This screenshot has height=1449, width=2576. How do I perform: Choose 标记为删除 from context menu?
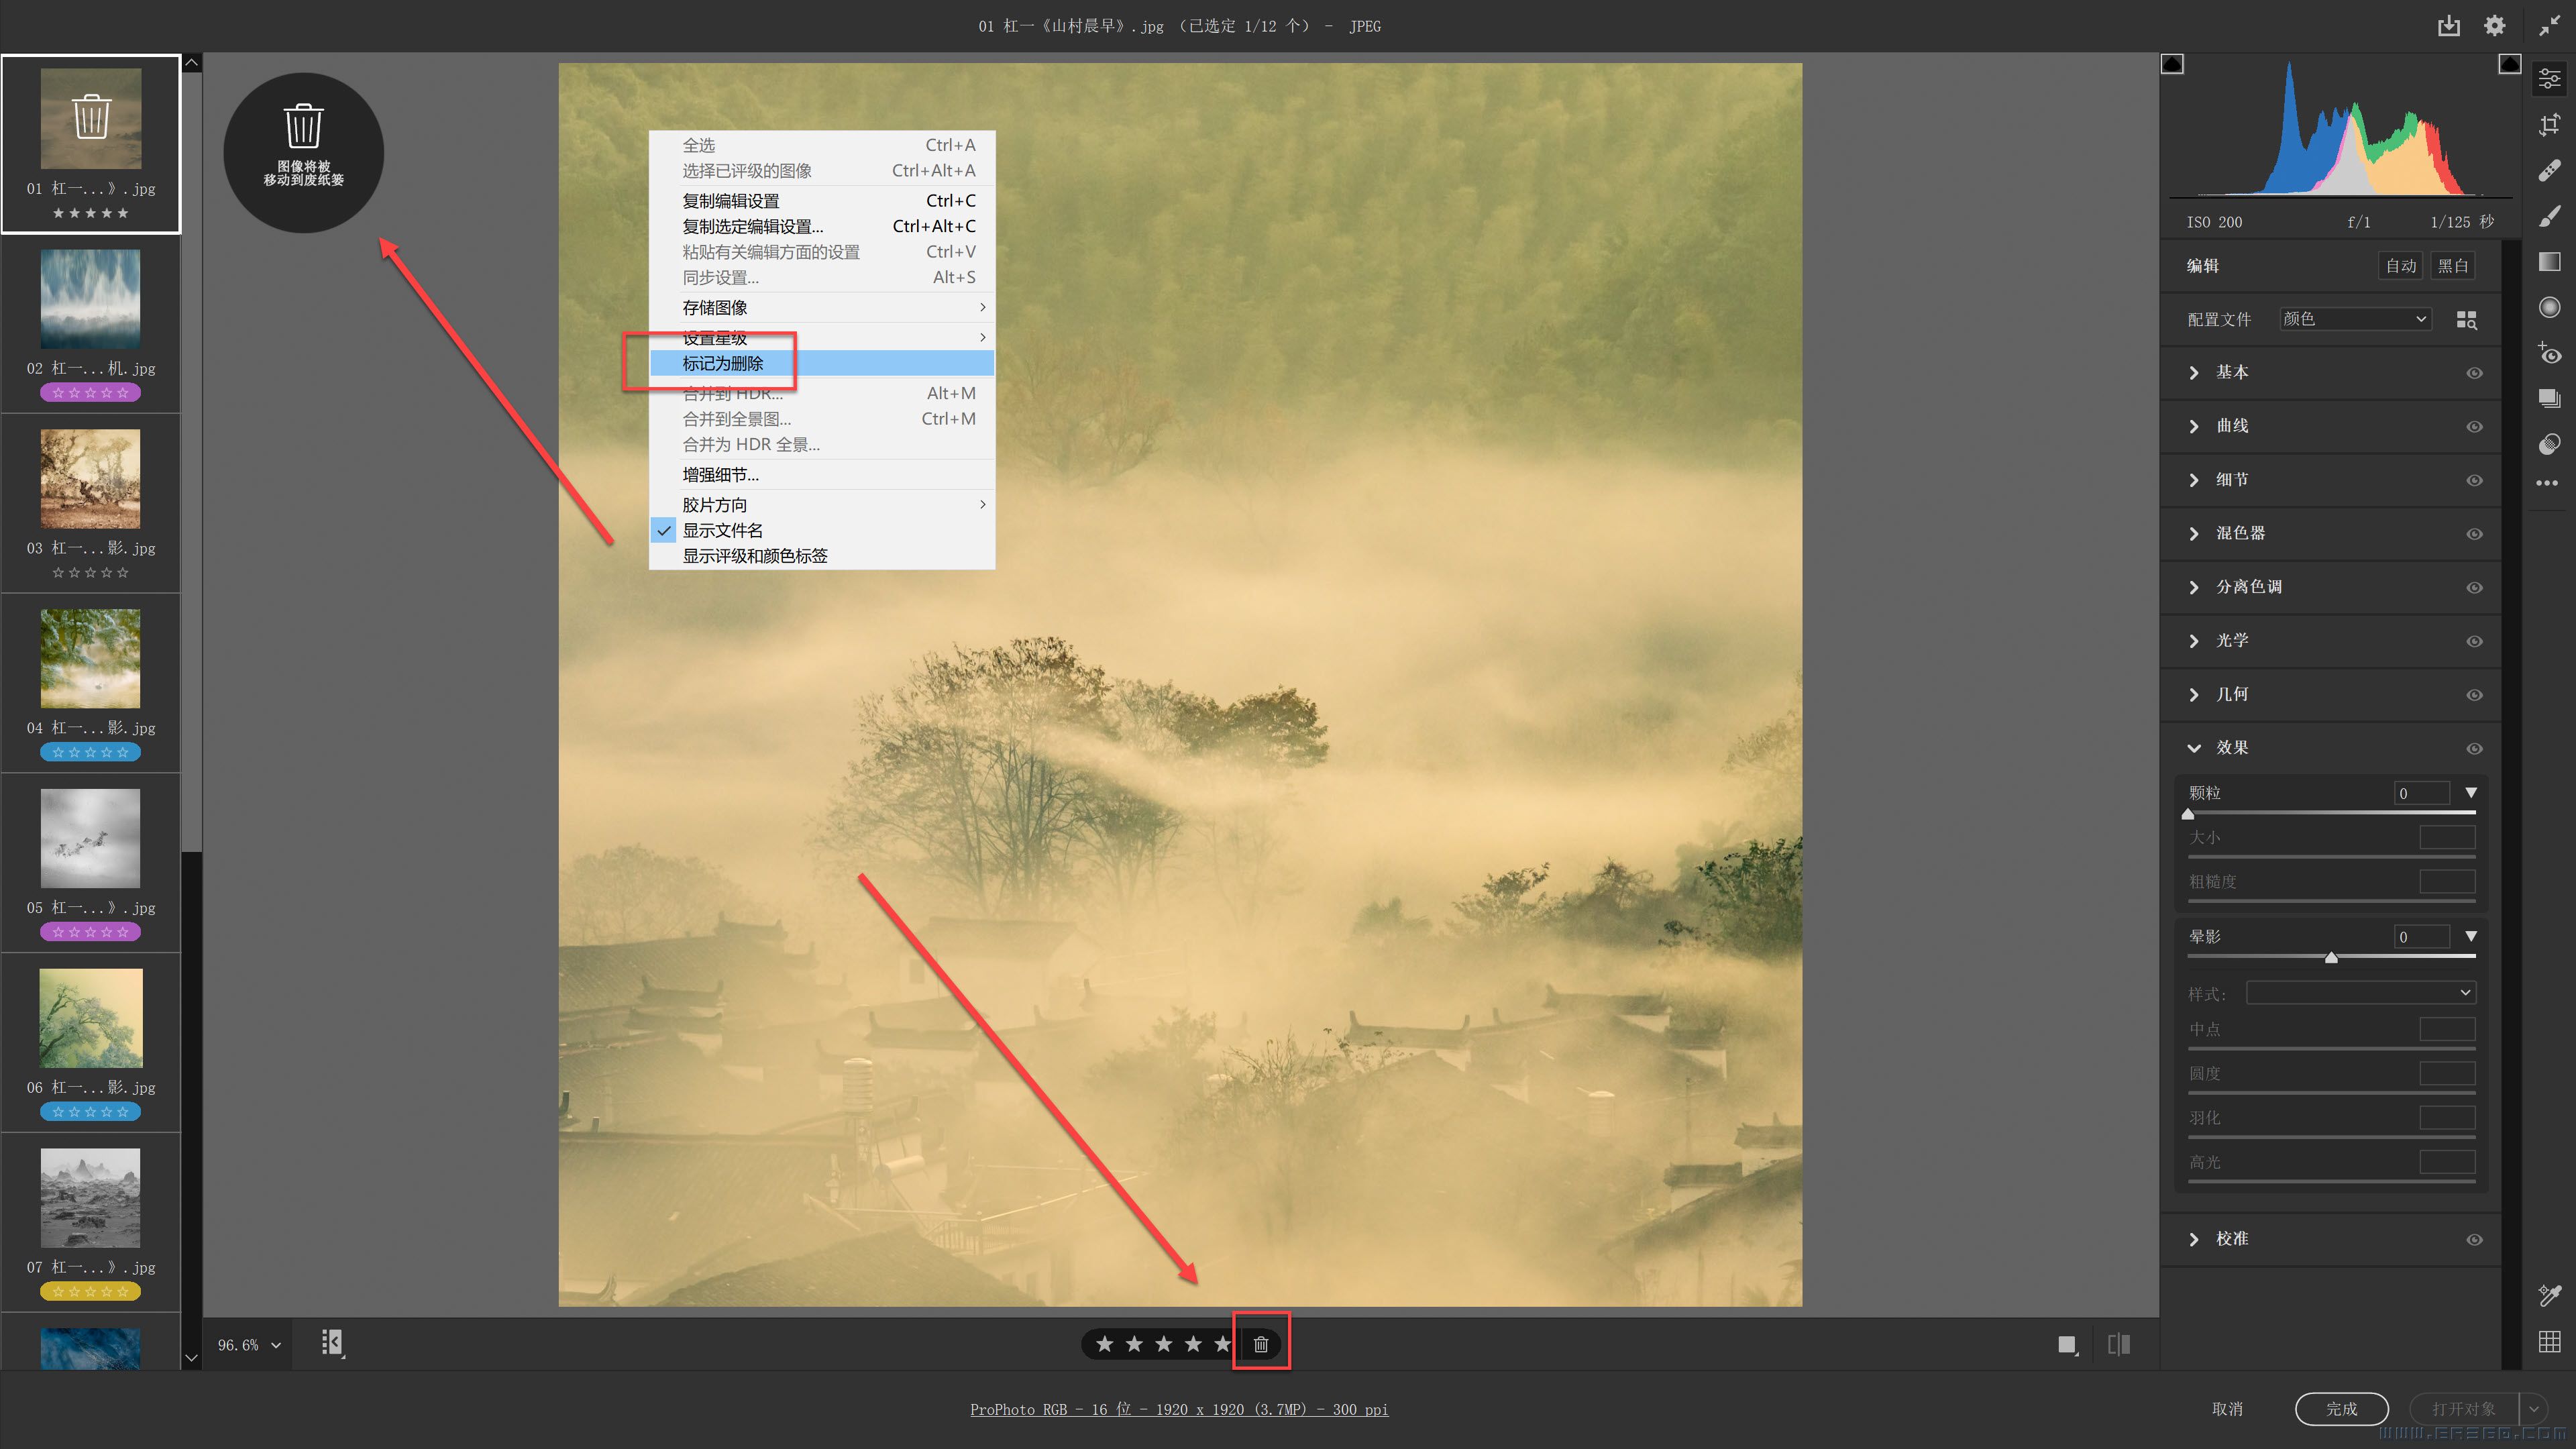(722, 364)
